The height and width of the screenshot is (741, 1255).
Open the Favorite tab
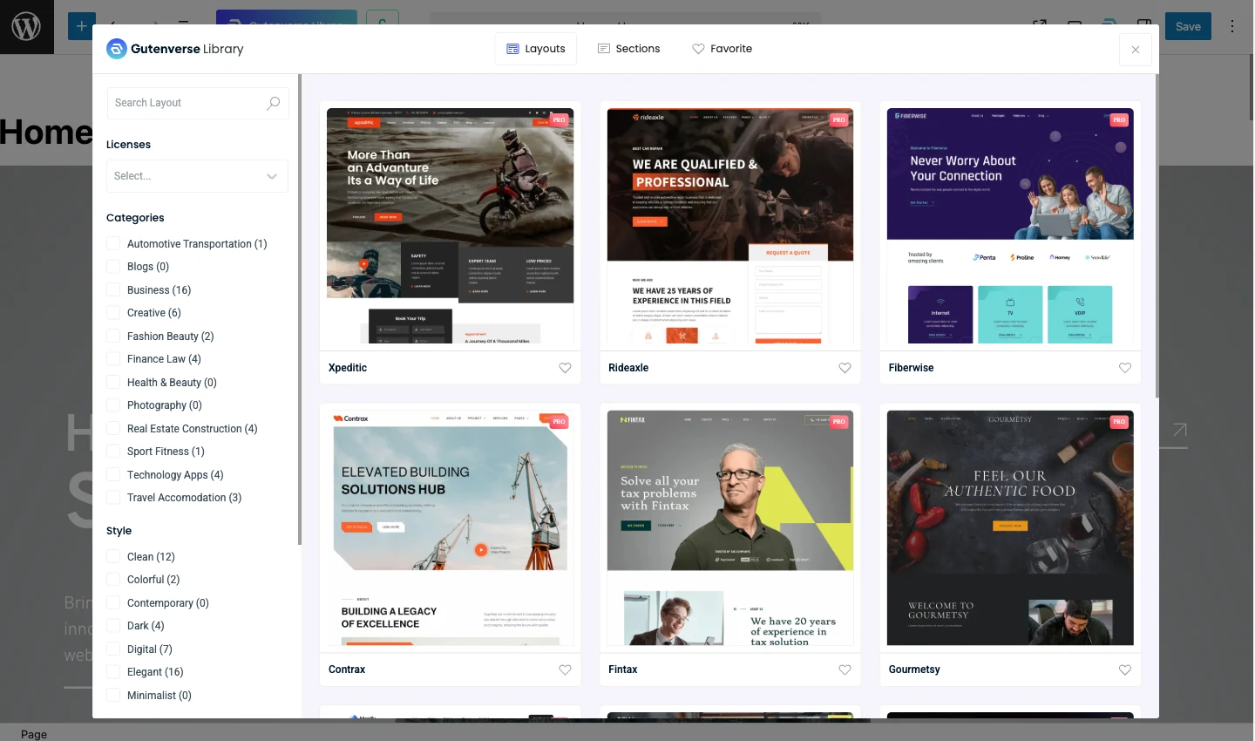tap(722, 49)
